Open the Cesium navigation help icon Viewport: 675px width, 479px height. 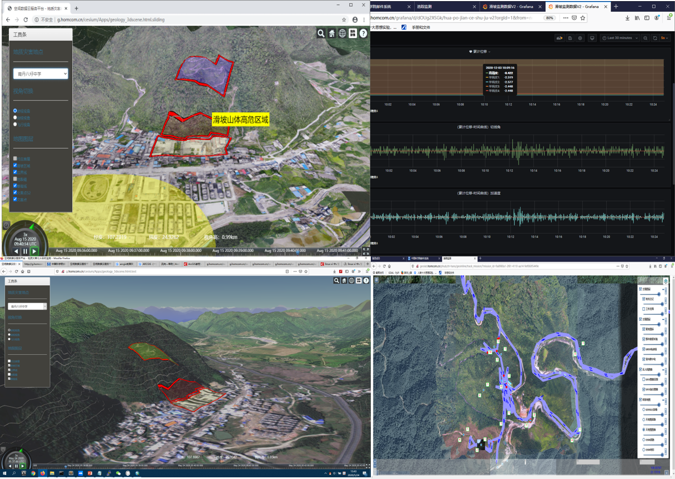pos(363,34)
